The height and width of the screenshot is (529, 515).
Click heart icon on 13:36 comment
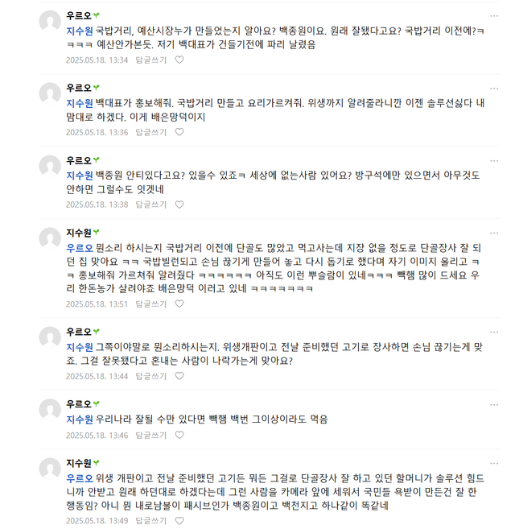coord(179,132)
